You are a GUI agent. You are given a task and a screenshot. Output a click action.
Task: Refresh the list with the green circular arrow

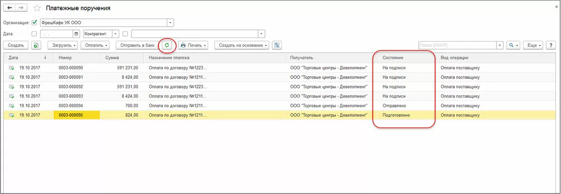pos(167,45)
